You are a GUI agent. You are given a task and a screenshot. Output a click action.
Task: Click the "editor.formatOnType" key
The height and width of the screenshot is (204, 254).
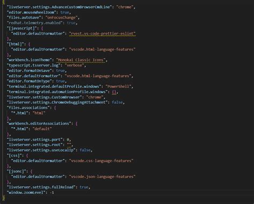click(29, 81)
